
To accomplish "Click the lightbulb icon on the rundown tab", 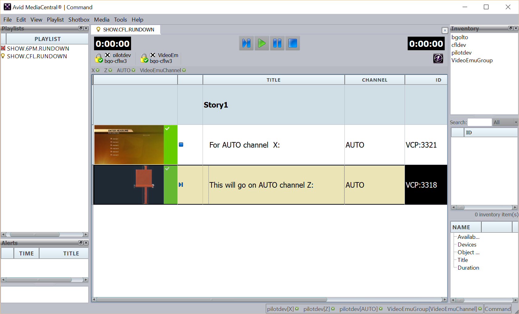I will pos(98,29).
